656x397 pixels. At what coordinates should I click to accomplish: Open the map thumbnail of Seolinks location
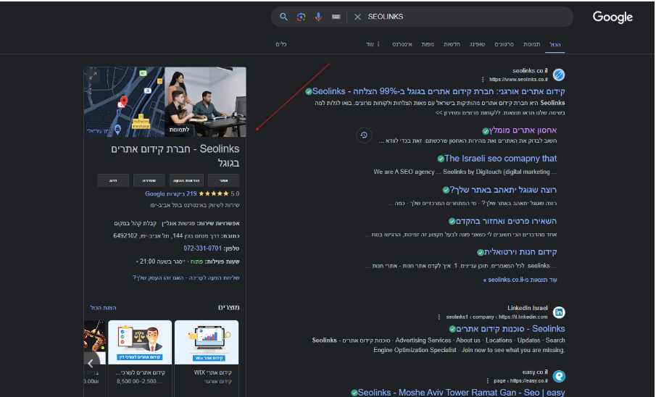click(x=124, y=102)
